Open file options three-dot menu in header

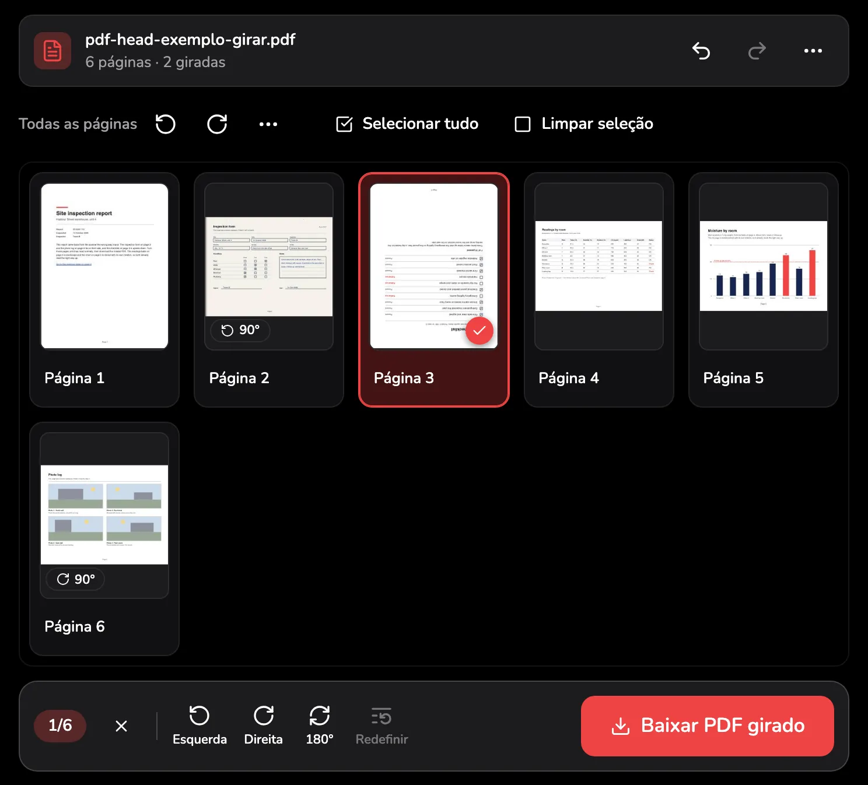813,51
